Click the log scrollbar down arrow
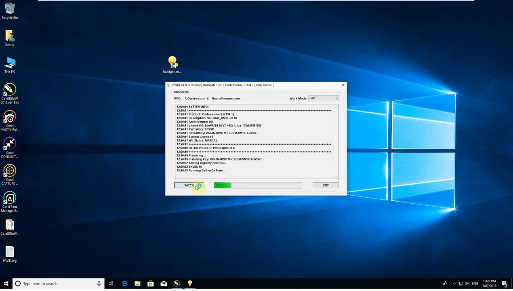513x291 pixels. (x=336, y=176)
